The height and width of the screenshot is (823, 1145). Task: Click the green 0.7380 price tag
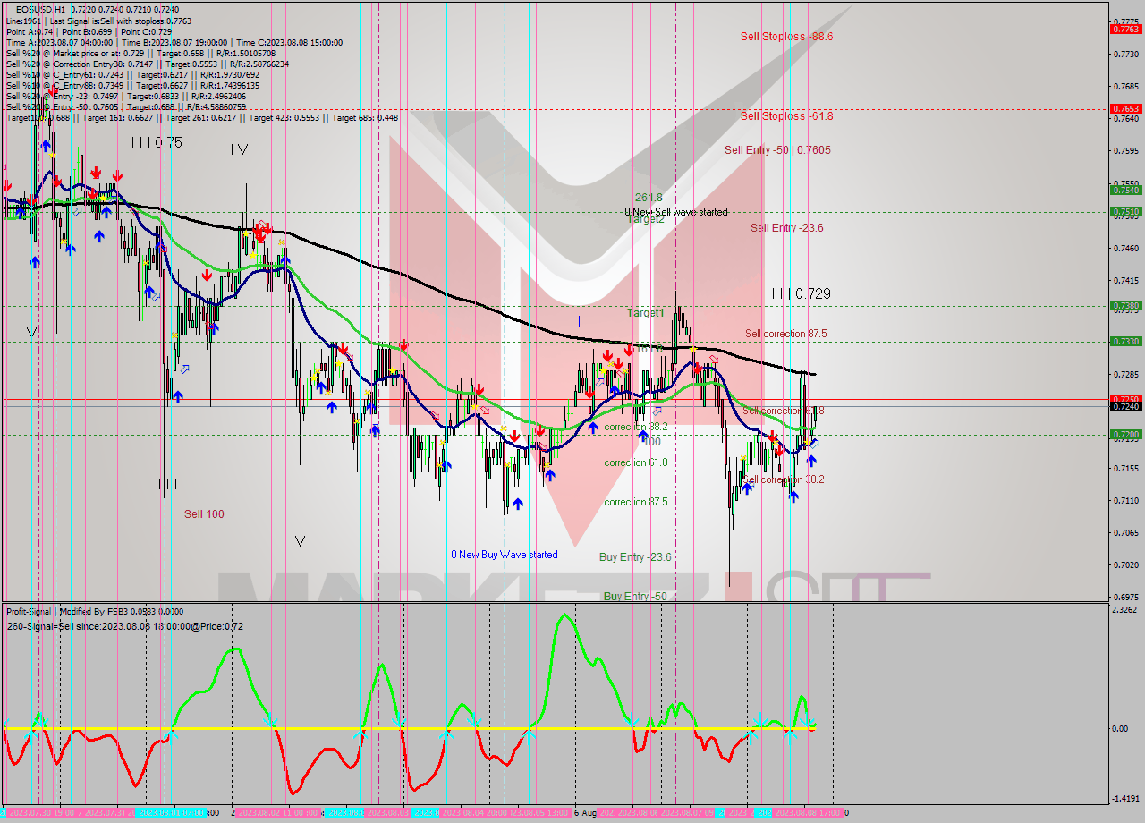coord(1125,306)
